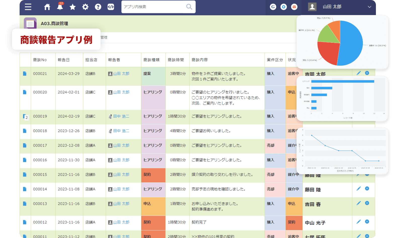393x238 pixels.
Task: Open the hamburger main menu
Action: coord(28,7)
